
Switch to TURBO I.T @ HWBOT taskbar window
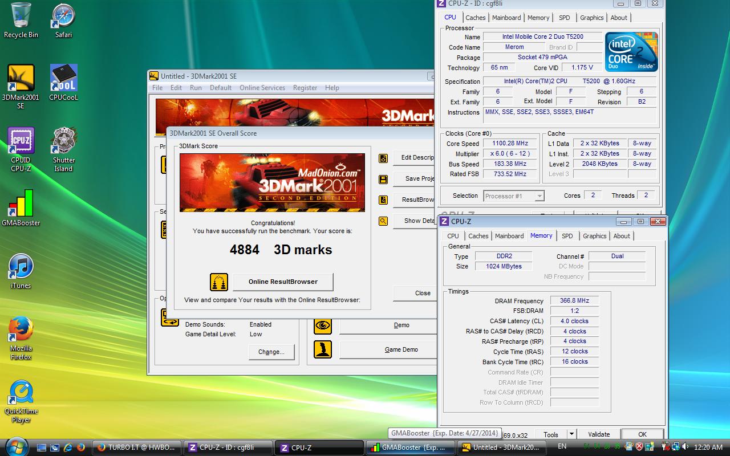click(137, 447)
